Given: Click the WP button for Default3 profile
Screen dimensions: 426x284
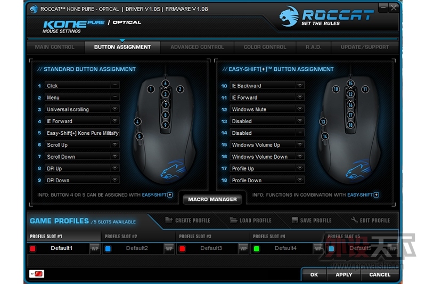Looking at the screenshot, I should 243,248.
